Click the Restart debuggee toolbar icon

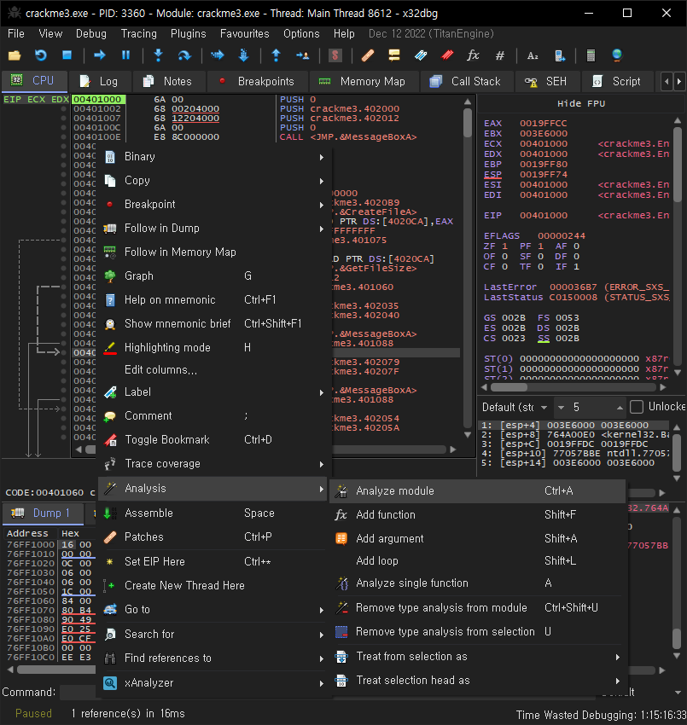coord(41,56)
